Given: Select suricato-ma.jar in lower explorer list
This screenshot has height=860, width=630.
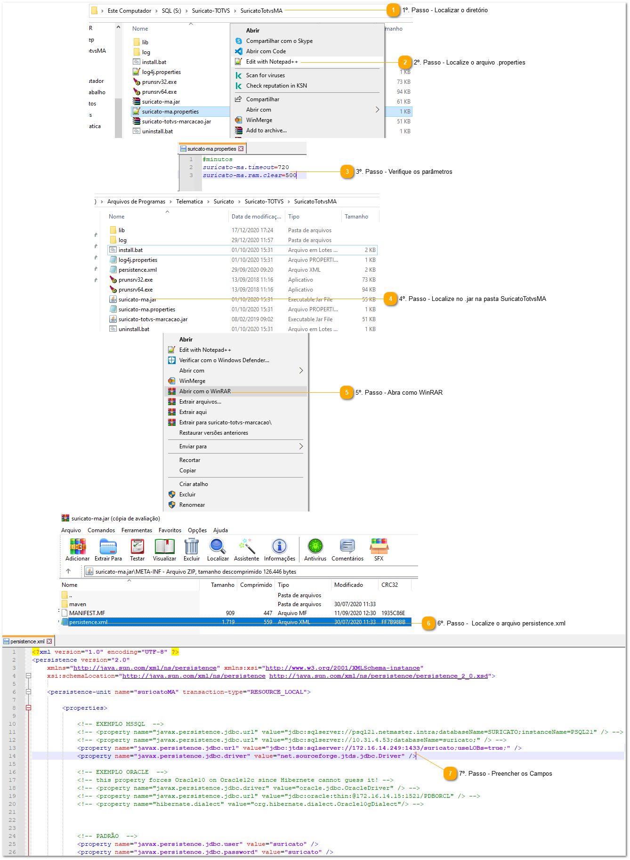Looking at the screenshot, I should click(242, 300).
